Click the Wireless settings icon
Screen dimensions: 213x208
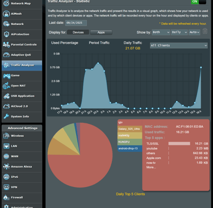point(6,136)
